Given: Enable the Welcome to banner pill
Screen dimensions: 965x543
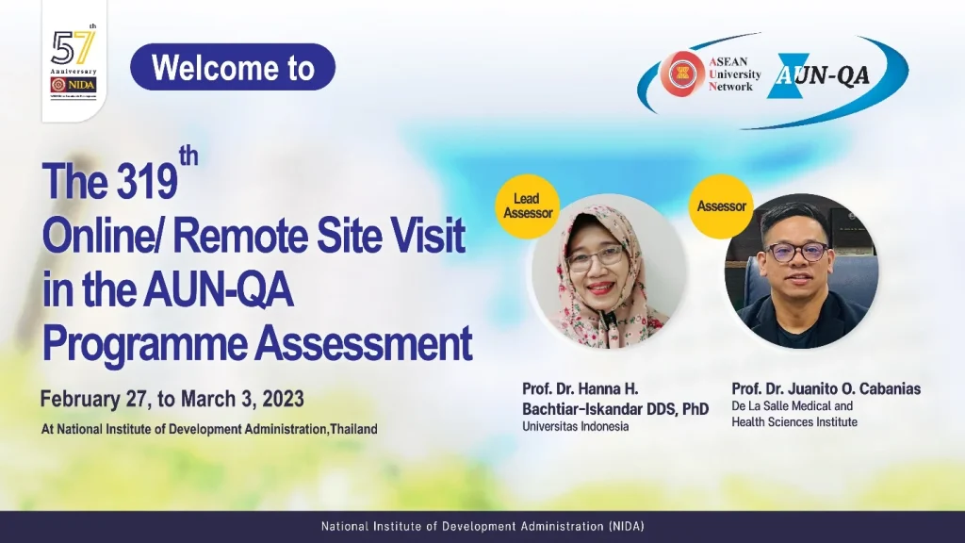Looking at the screenshot, I should point(234,67).
